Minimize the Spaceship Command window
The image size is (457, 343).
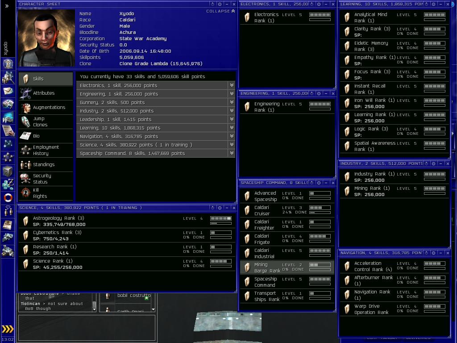[x=326, y=183]
